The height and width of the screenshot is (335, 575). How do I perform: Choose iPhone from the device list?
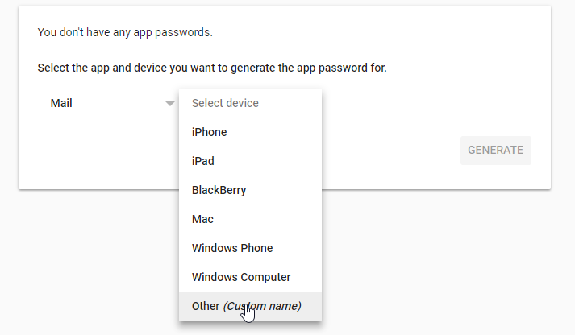210,132
